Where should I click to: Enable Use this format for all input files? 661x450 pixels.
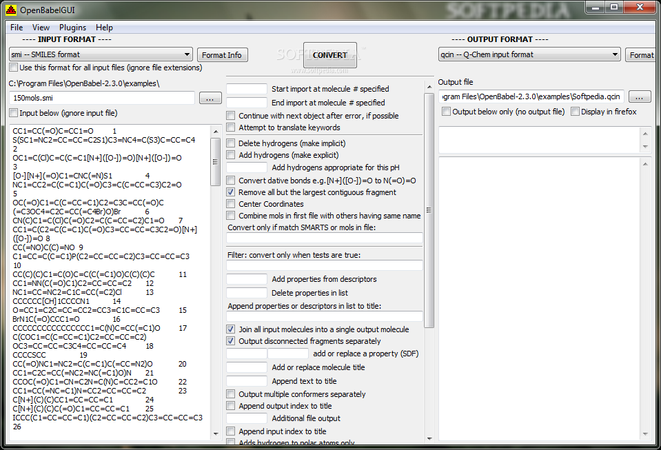(14, 68)
